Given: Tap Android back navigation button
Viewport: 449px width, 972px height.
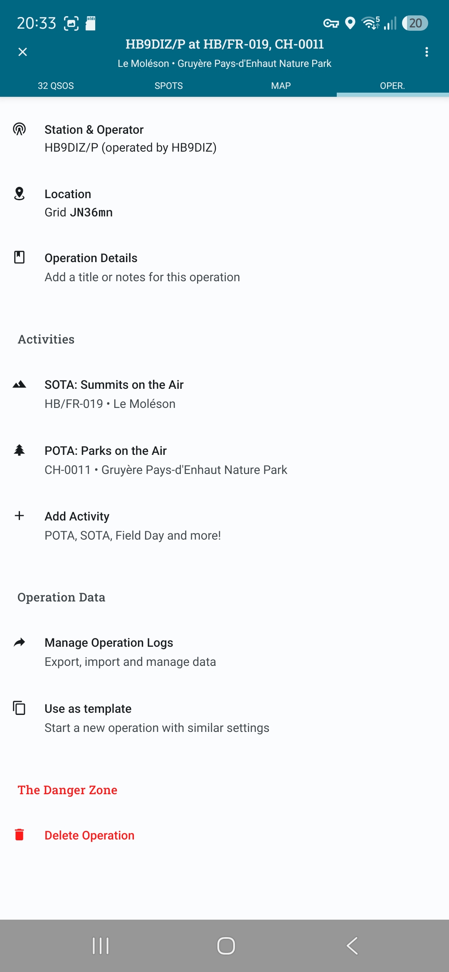Looking at the screenshot, I should tap(352, 946).
